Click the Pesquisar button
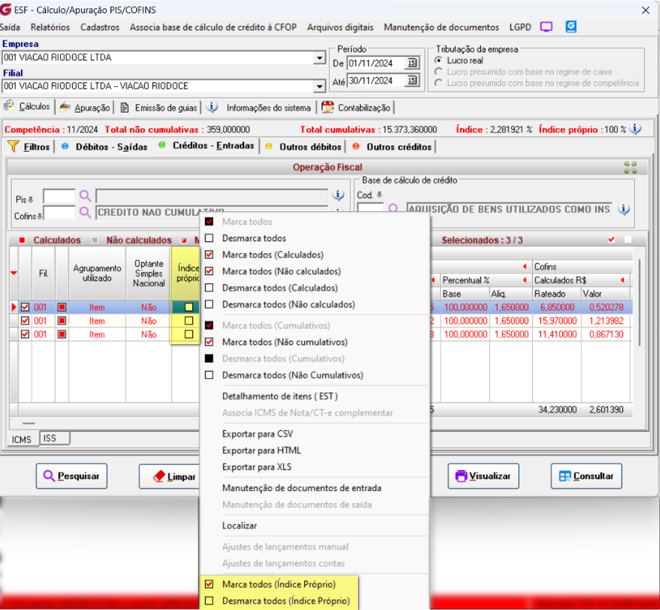The image size is (660, 610). 71,476
